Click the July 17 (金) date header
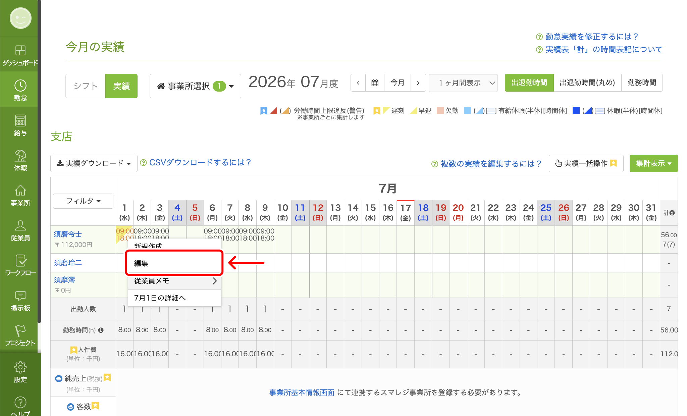 coord(406,213)
